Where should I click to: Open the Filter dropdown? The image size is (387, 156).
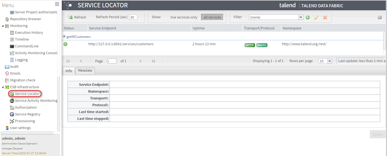pos(301,17)
